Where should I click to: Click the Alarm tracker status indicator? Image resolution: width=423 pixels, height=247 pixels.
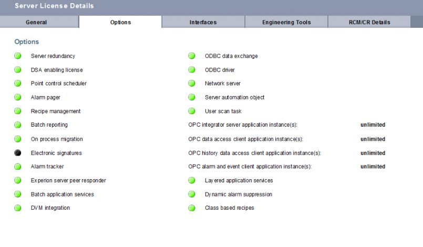[18, 167]
